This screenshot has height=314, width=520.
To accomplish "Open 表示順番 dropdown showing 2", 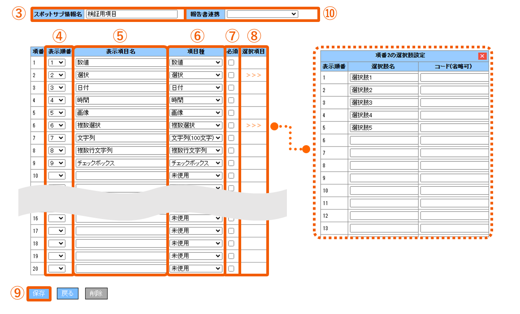I will click(x=57, y=75).
